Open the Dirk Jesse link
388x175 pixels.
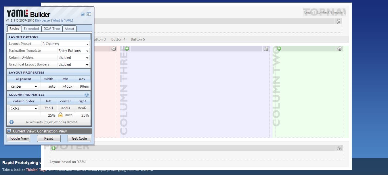(x=43, y=21)
